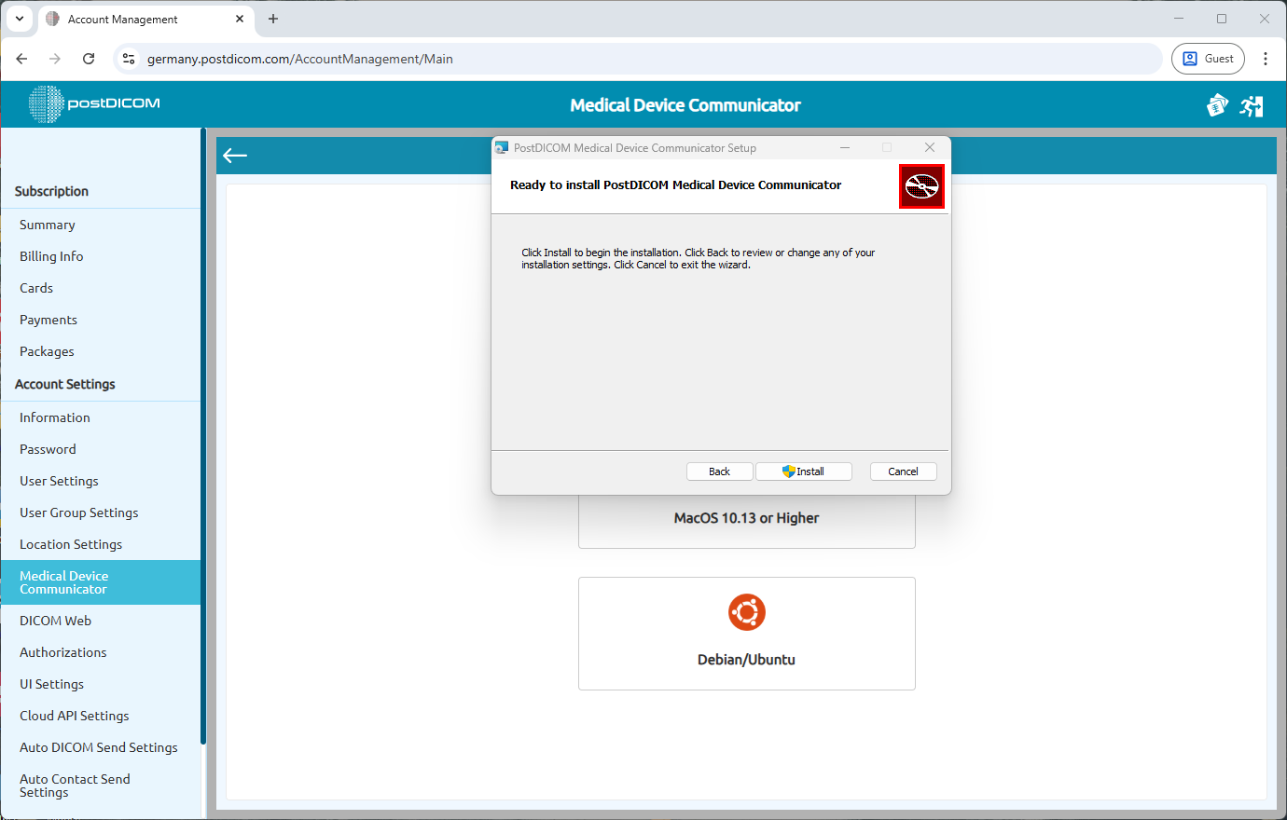Open the DICOM Web settings page

[x=55, y=621]
